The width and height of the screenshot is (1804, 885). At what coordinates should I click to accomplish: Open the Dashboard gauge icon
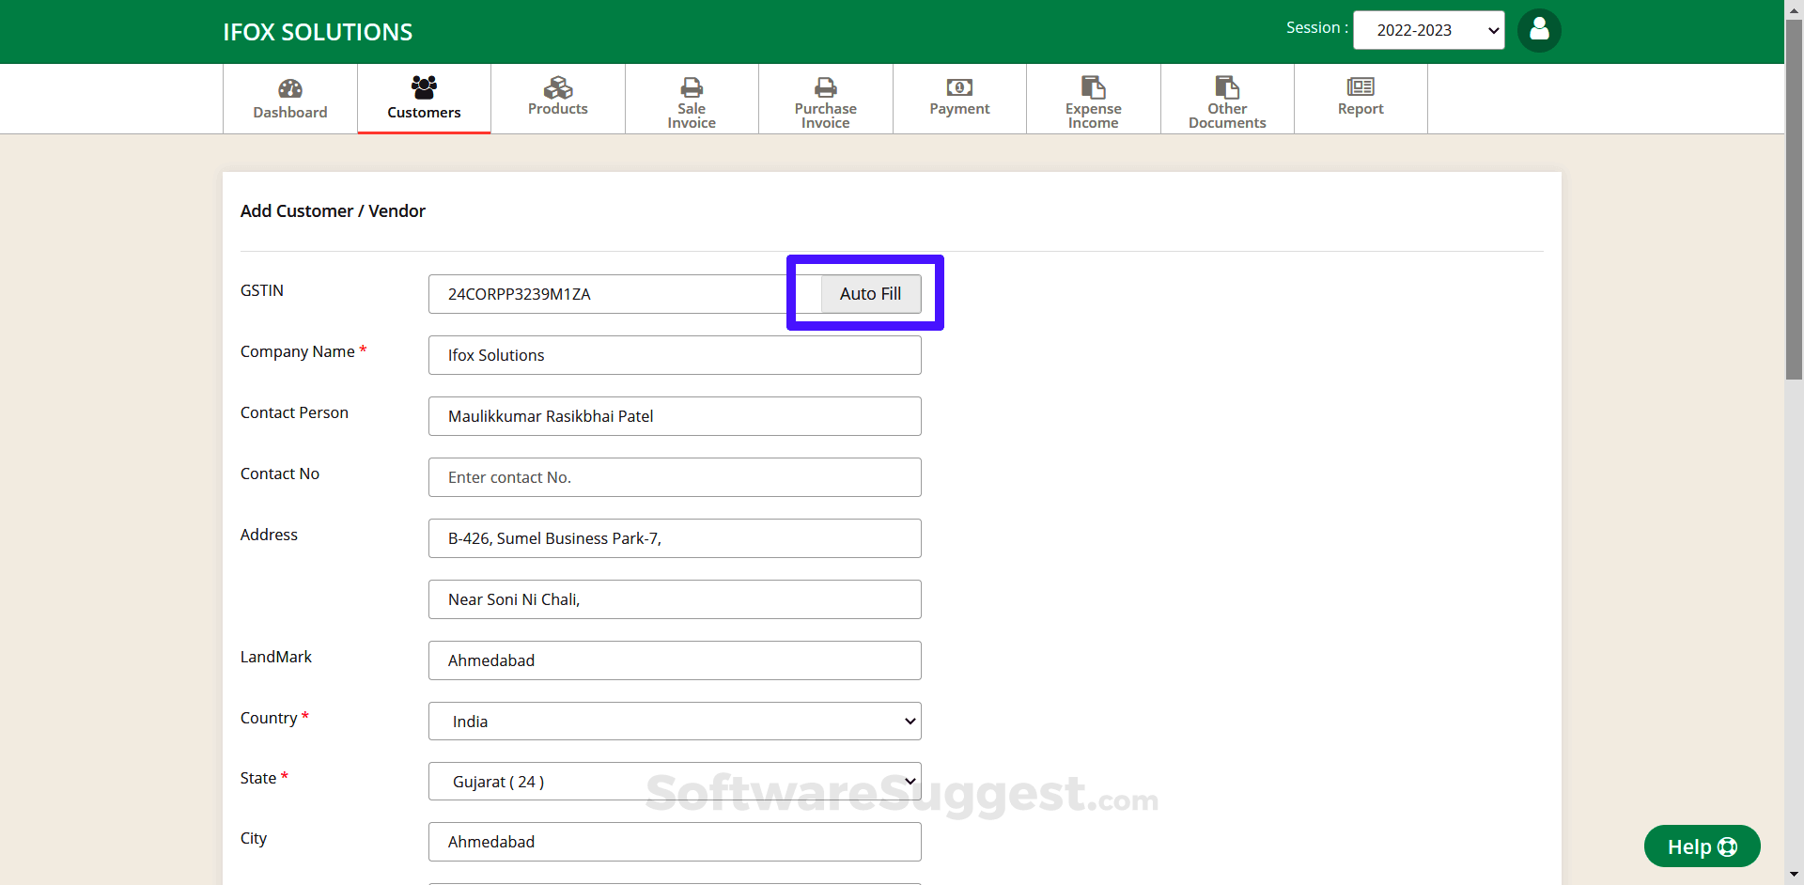[x=290, y=88]
